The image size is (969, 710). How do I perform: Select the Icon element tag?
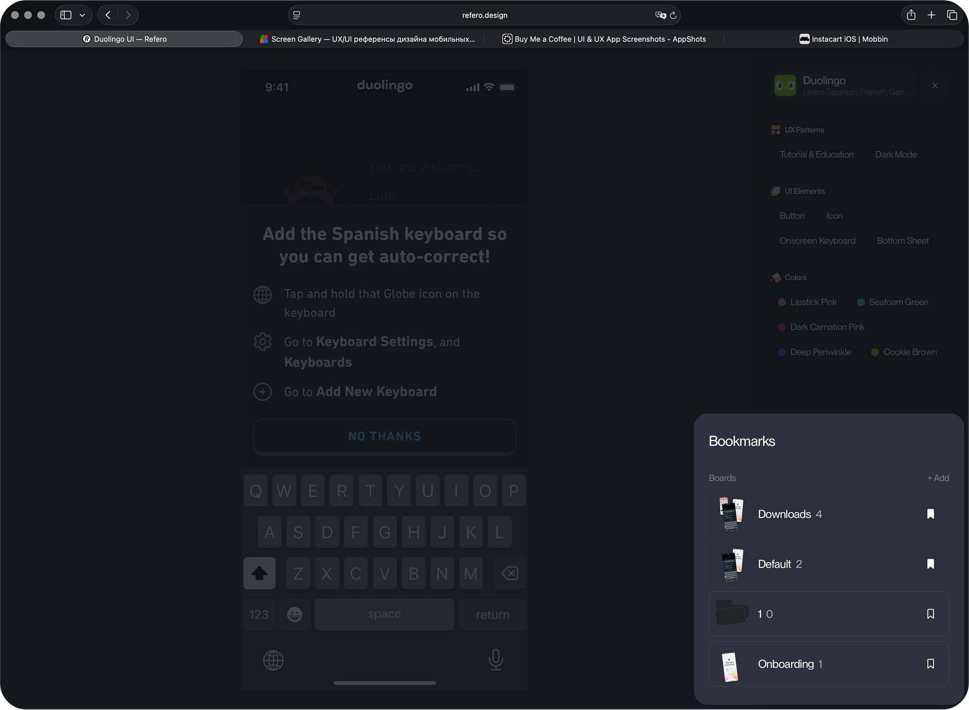click(x=834, y=215)
